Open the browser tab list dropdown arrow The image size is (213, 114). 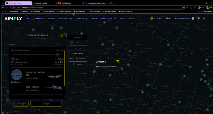(3, 3)
